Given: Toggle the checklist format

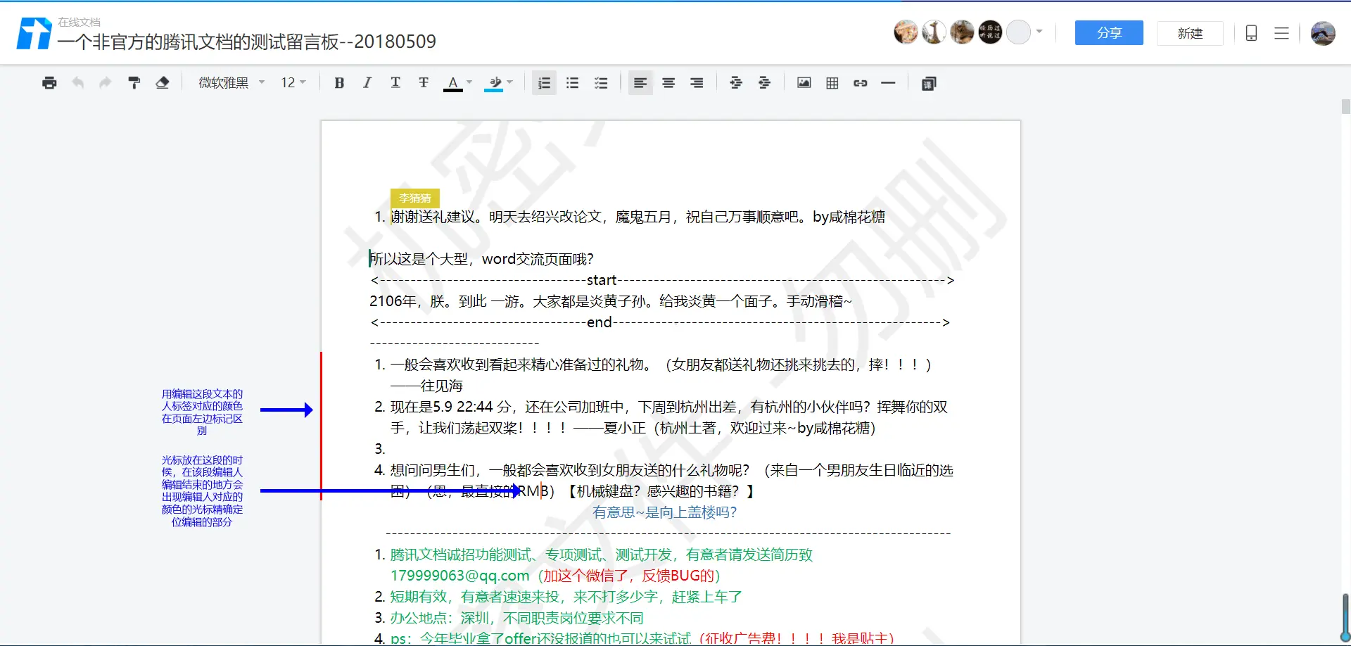Looking at the screenshot, I should click(x=601, y=83).
